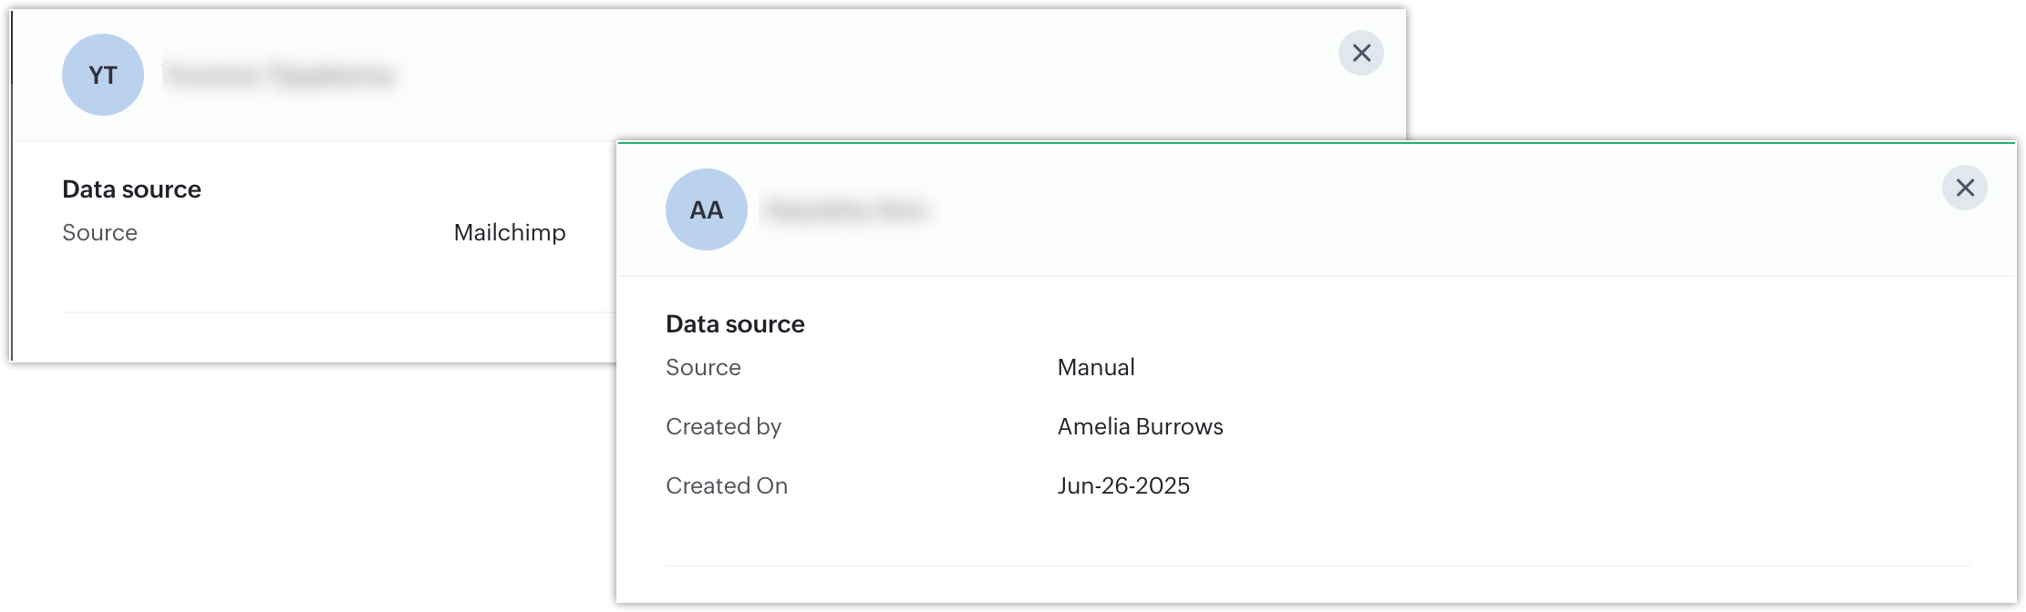Close the AA contact panel

(x=1964, y=188)
